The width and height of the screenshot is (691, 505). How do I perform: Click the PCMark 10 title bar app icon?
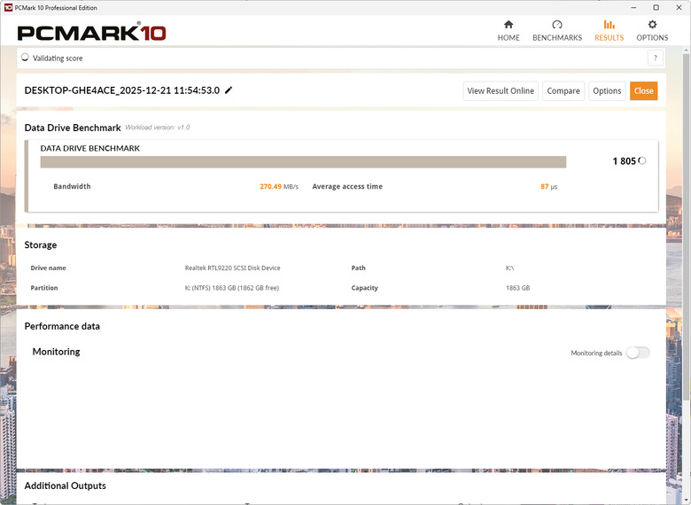click(8, 7)
